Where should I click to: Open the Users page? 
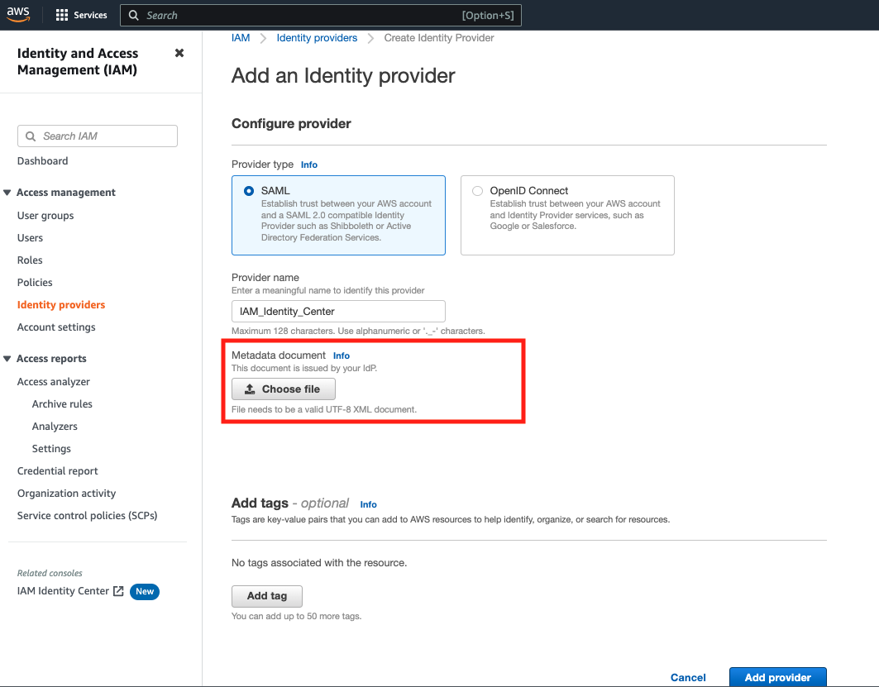pos(30,237)
